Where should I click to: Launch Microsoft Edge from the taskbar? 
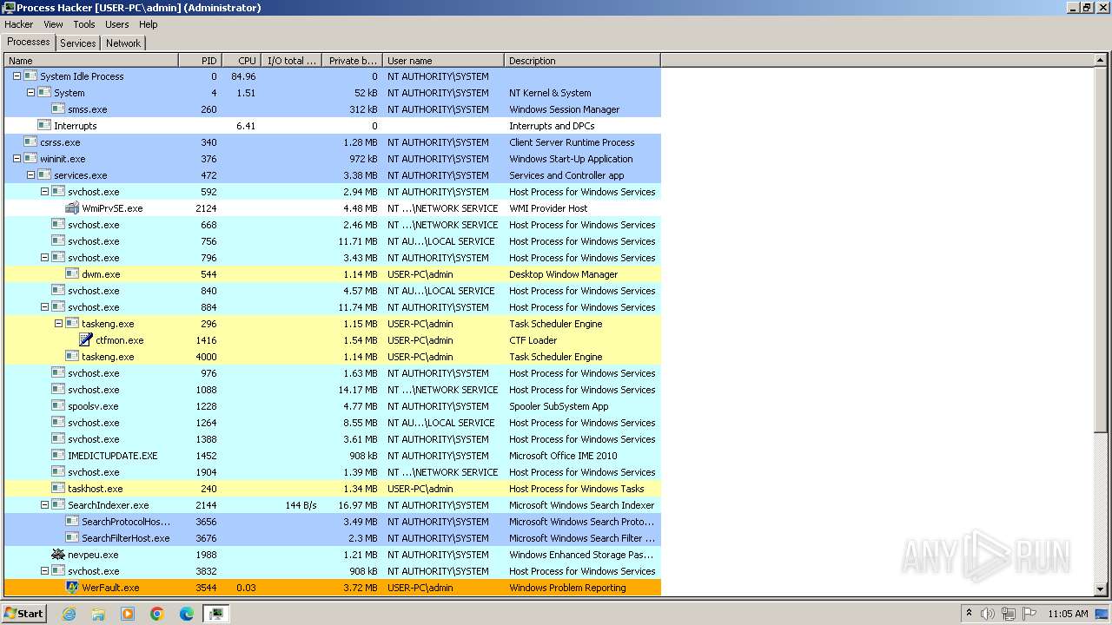(187, 614)
